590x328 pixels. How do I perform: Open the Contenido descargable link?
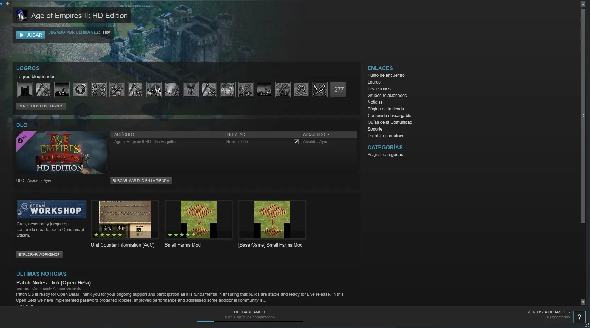[x=389, y=116]
